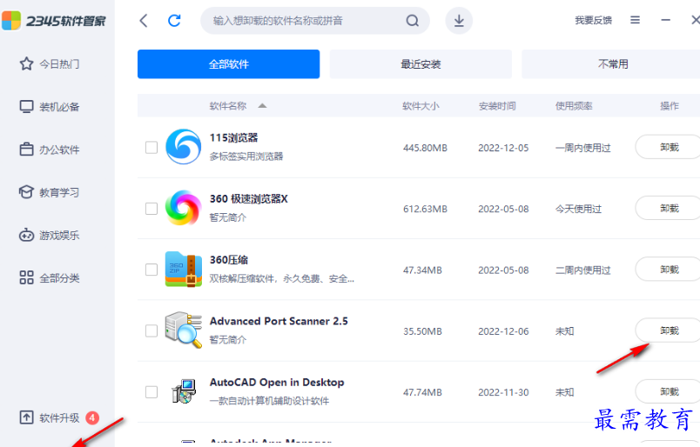700x447 pixels.
Task: Click the 35.50MB size value
Action: (x=422, y=331)
